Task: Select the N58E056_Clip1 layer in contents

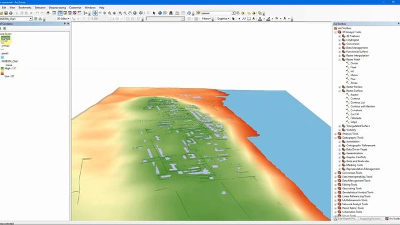Action: pos(10,61)
